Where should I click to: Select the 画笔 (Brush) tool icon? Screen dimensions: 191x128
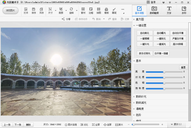tap(114, 10)
